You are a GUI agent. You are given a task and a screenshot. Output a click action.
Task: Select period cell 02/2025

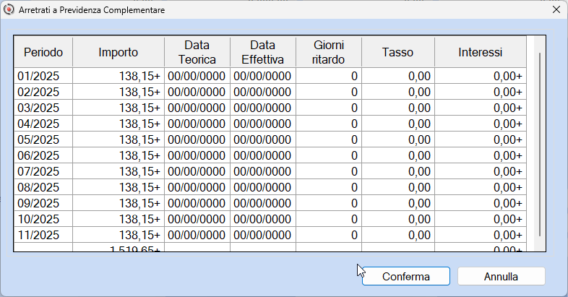pos(43,92)
